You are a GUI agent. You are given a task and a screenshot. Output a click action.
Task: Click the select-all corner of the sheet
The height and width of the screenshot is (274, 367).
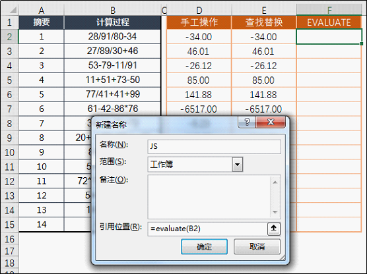tap(10, 10)
